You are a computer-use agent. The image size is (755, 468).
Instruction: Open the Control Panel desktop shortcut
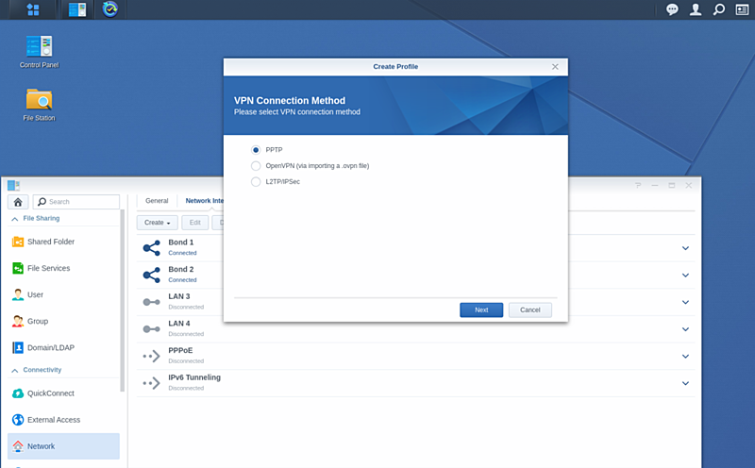click(x=39, y=52)
